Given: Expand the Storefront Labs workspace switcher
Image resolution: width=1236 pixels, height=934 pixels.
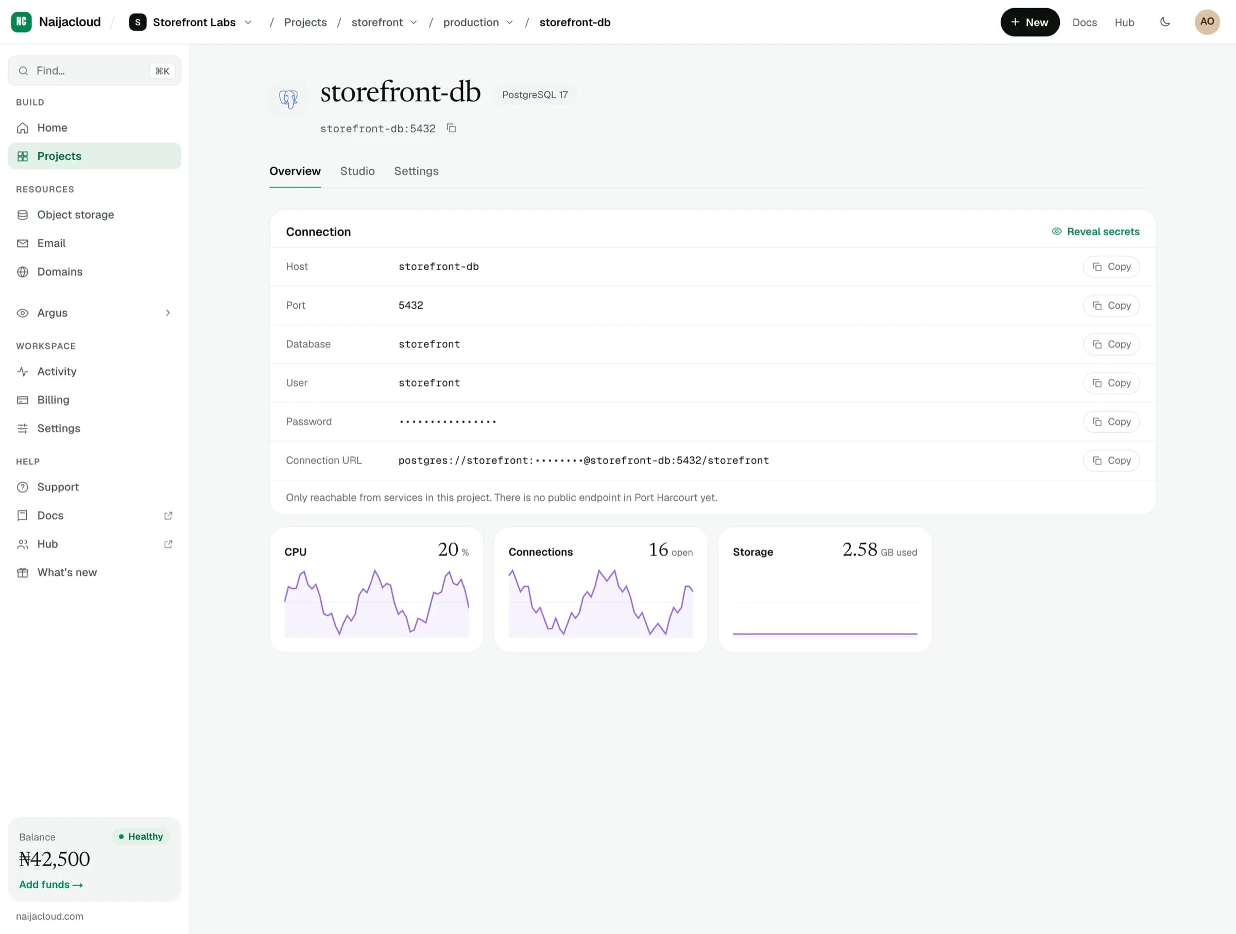Looking at the screenshot, I should [191, 22].
